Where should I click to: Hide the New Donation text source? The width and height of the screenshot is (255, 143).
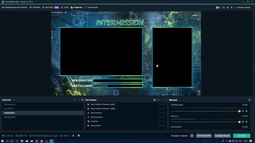tap(164, 117)
